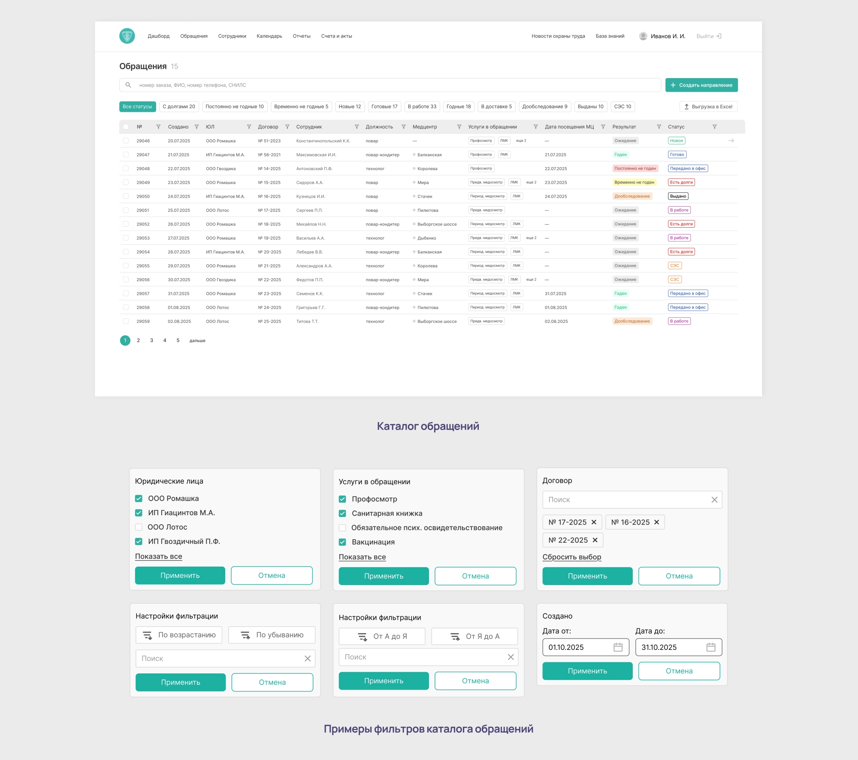Open the Календарь menu item

tap(269, 36)
